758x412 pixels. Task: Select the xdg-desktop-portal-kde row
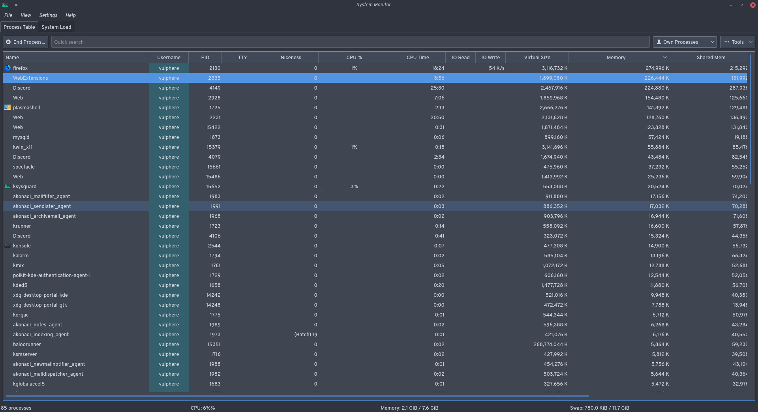[x=376, y=295]
